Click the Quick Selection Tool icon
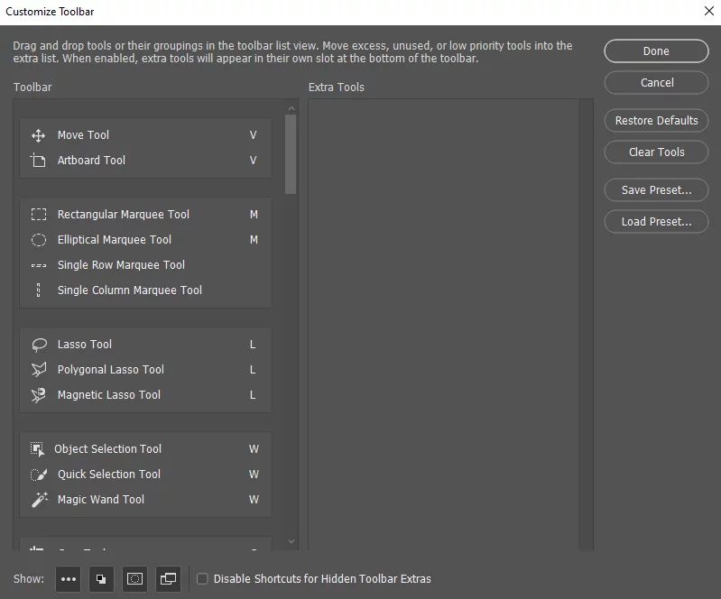 pos(39,475)
